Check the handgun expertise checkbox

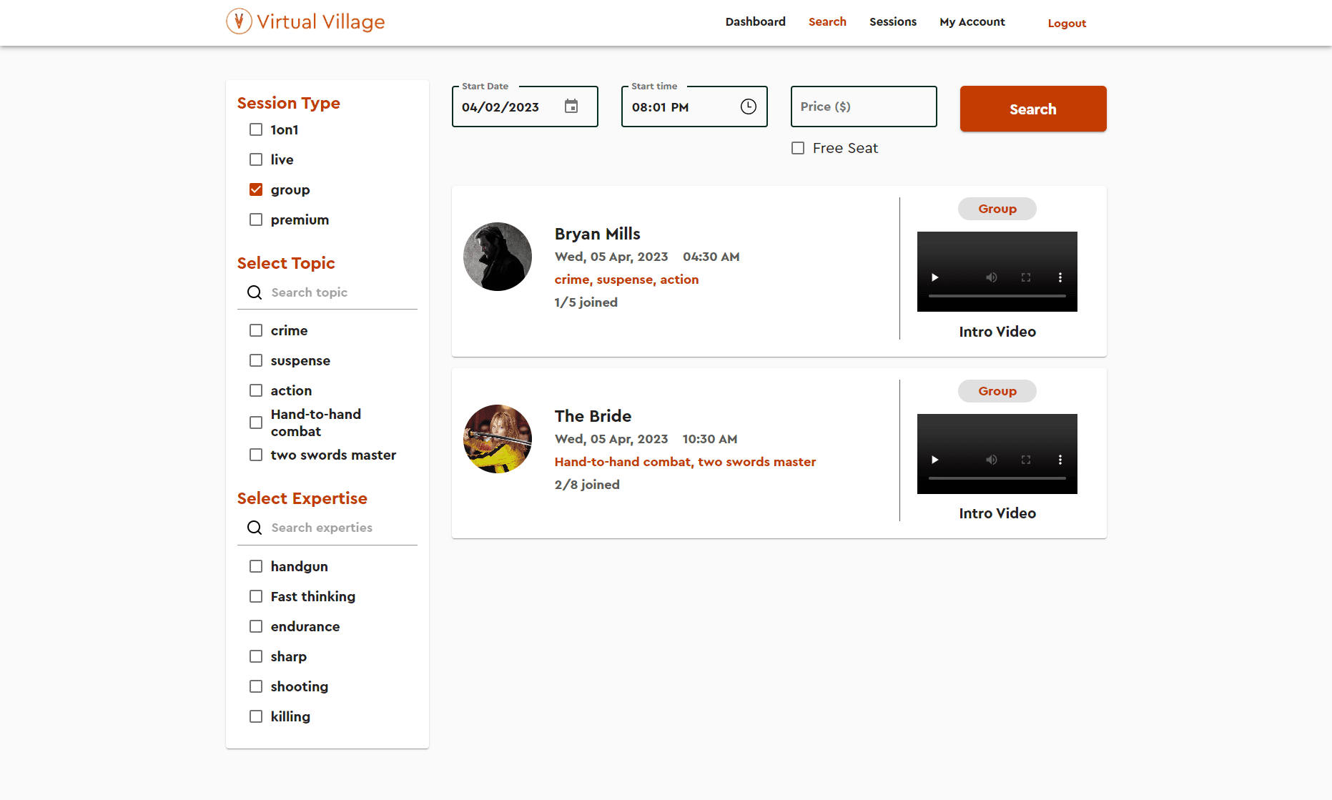(x=256, y=566)
